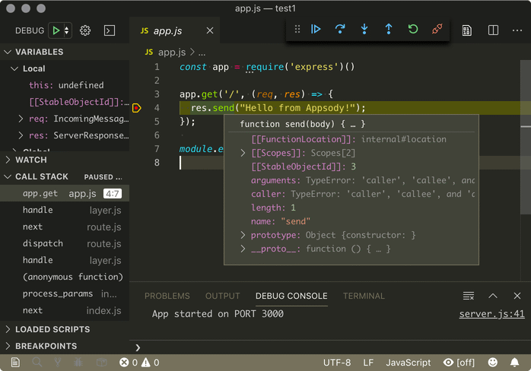Expand the WATCH section
This screenshot has height=371, width=531.
(8, 160)
